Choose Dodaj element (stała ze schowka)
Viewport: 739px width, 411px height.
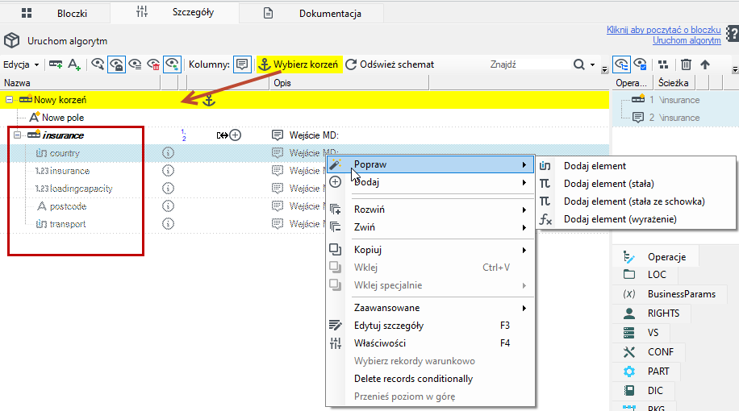[x=637, y=201]
